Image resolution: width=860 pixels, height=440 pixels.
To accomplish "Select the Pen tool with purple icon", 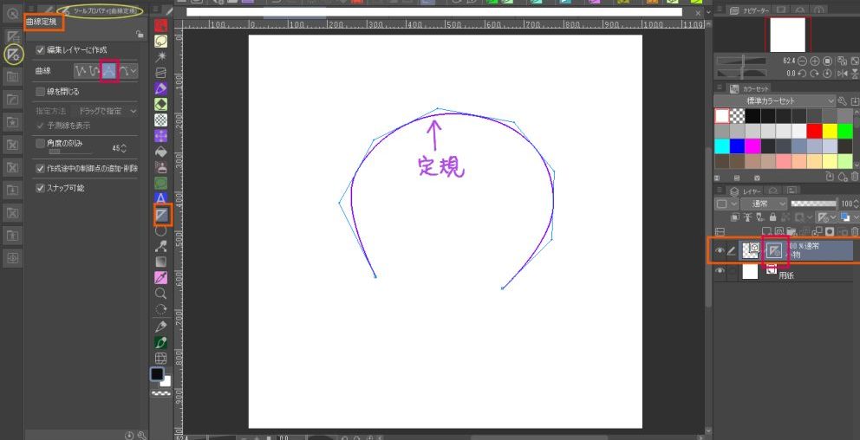I will [160, 88].
